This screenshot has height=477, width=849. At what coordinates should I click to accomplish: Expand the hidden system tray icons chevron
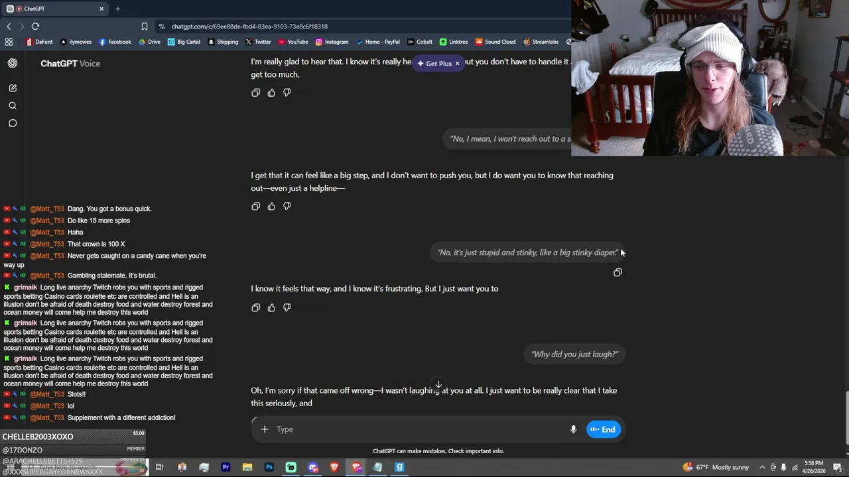pyautogui.click(x=762, y=467)
